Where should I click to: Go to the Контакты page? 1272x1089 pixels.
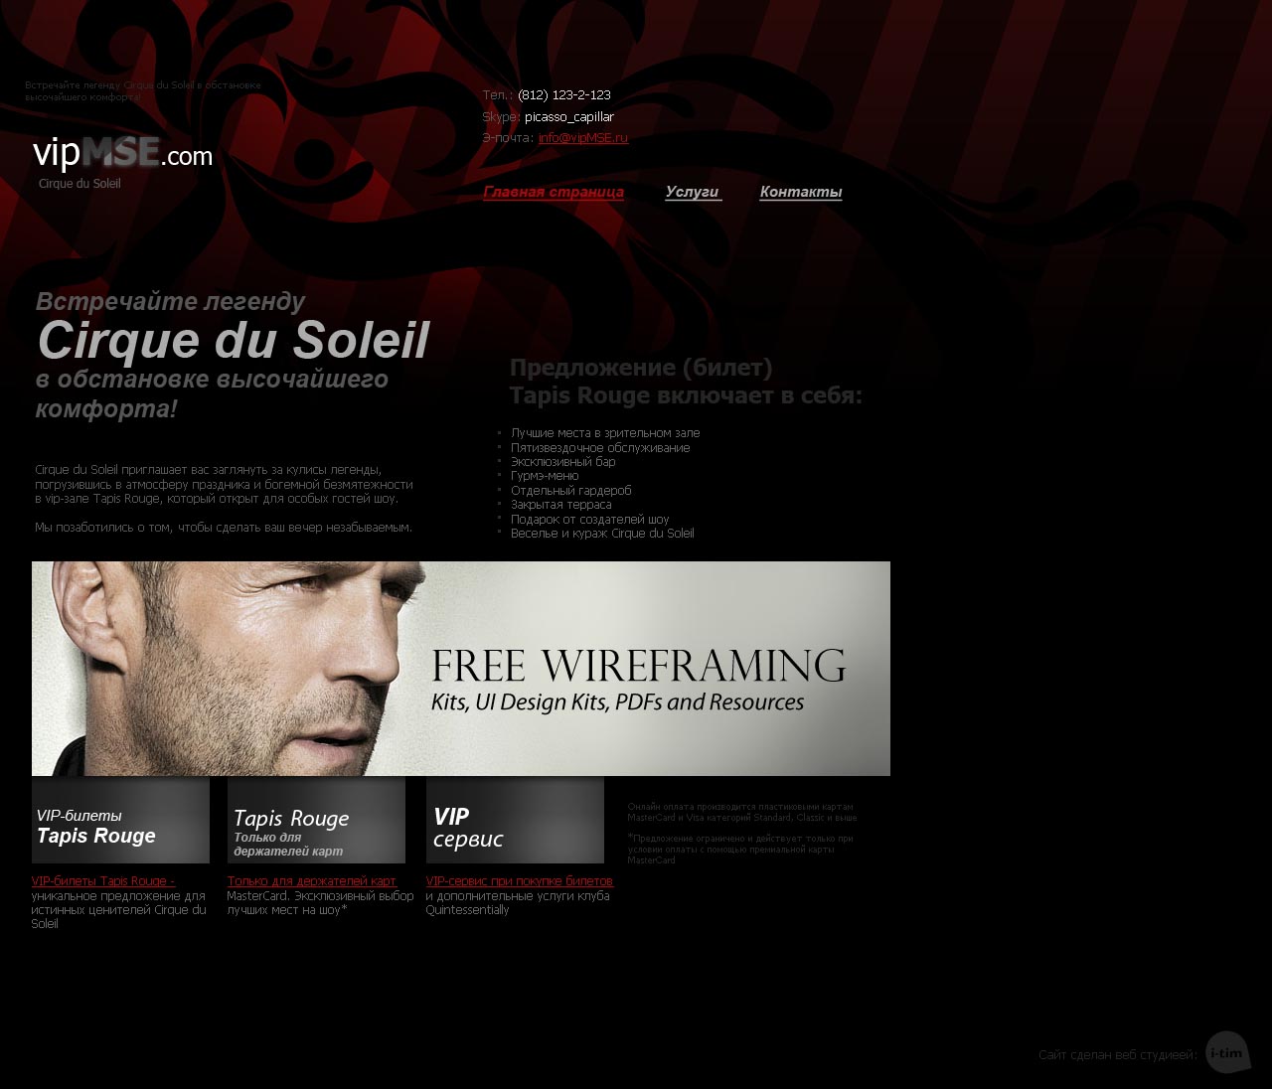pyautogui.click(x=801, y=192)
